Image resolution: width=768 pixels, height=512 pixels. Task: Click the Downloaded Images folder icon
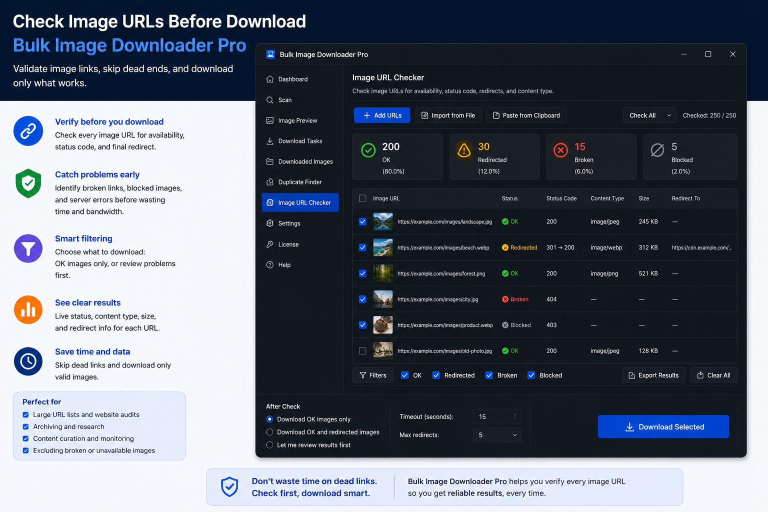[x=270, y=161]
